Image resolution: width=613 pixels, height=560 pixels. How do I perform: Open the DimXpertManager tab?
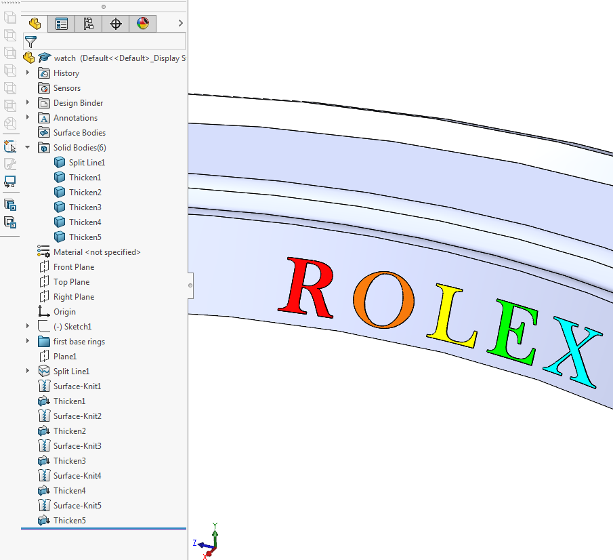coord(116,24)
